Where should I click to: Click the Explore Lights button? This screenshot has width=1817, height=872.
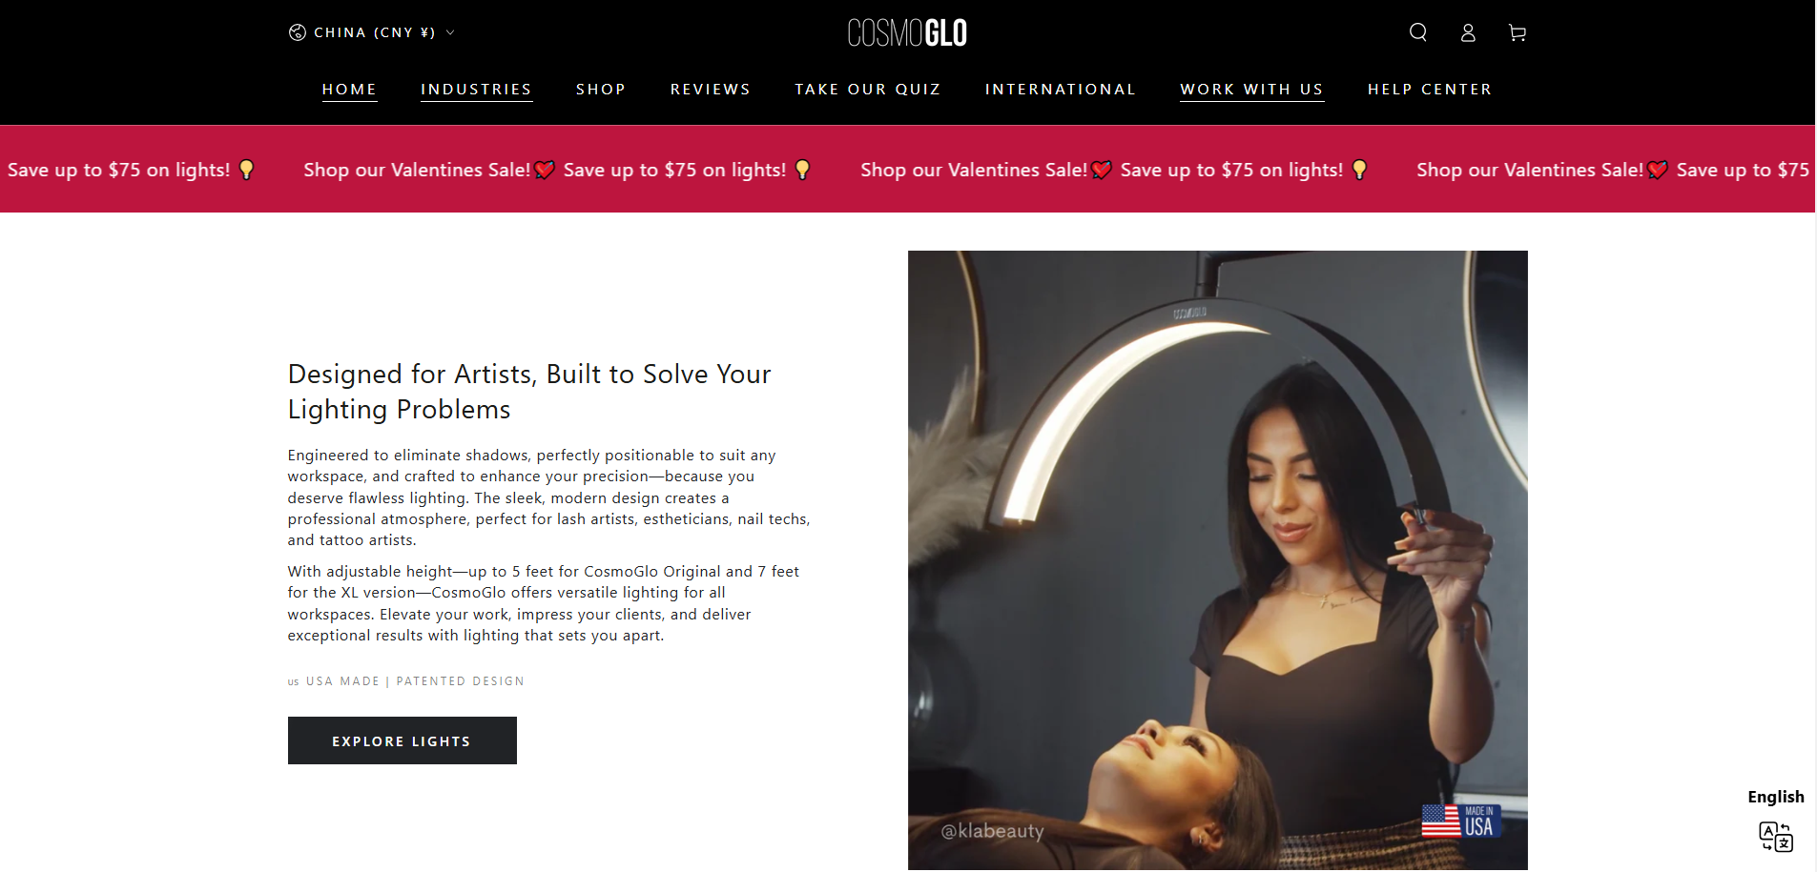pos(403,740)
